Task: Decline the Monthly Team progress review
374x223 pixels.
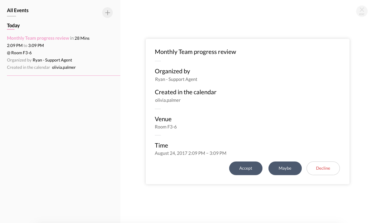Action: tap(323, 168)
